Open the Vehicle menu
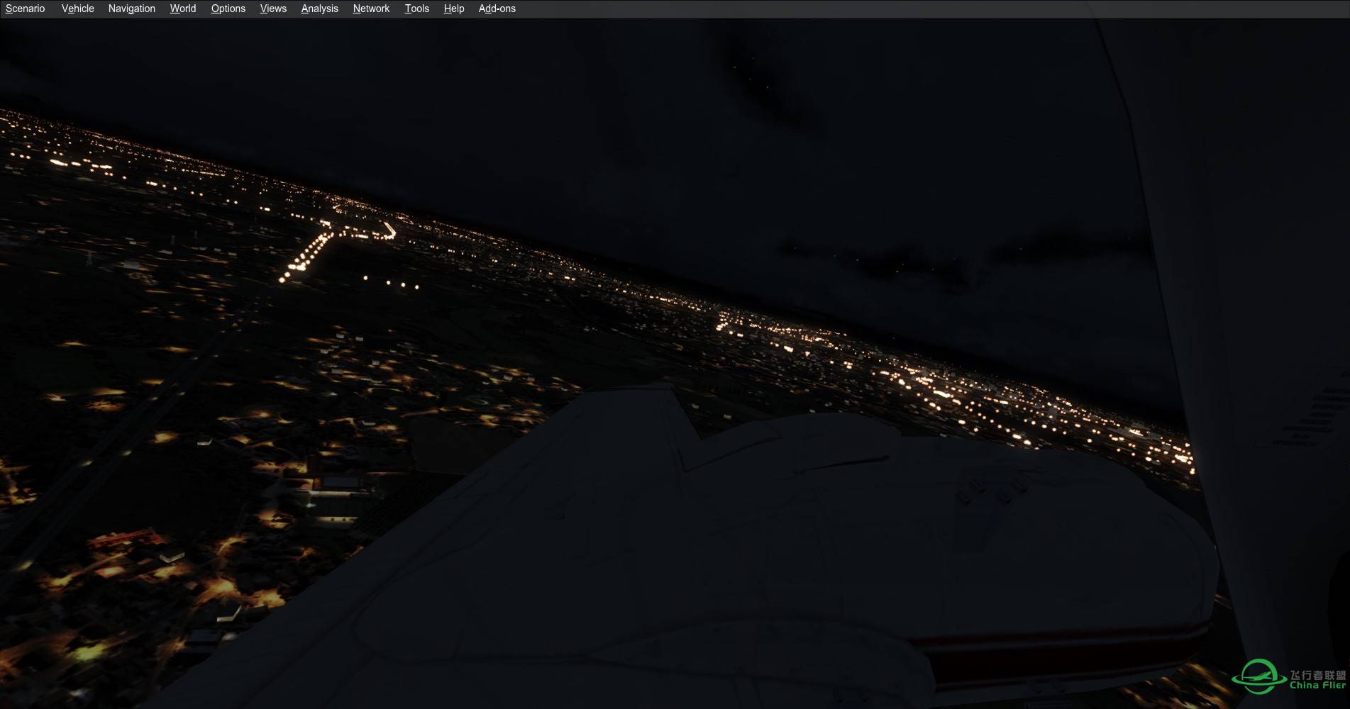1350x709 pixels. pos(77,9)
